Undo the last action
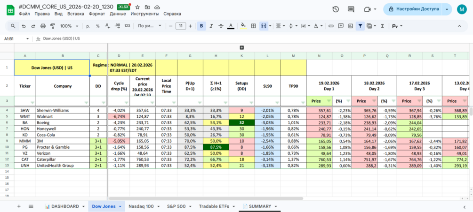Image resolution: width=473 pixels, height=212 pixels. point(24,26)
